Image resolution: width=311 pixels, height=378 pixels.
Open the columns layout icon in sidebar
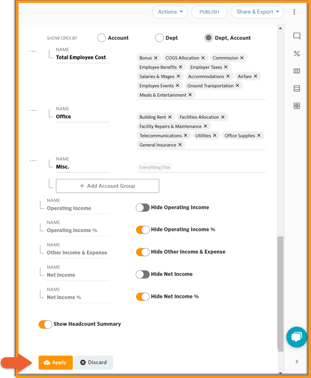[297, 71]
